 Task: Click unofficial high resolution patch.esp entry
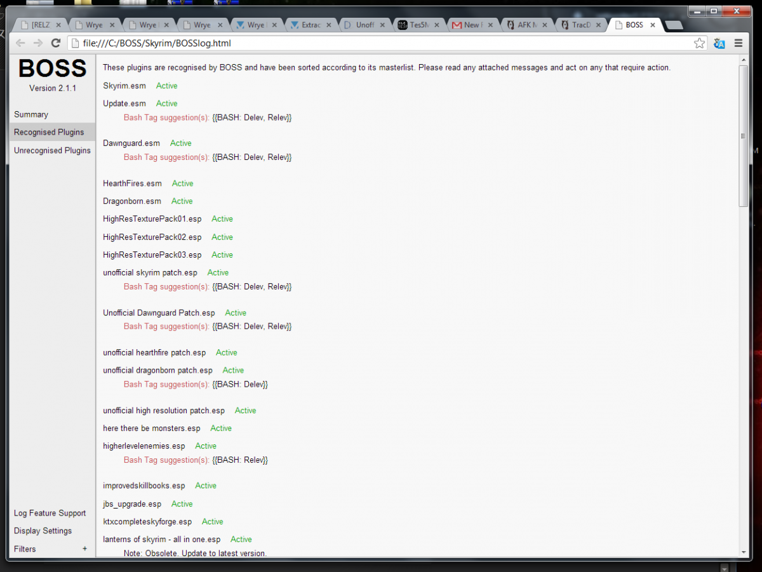pos(164,411)
